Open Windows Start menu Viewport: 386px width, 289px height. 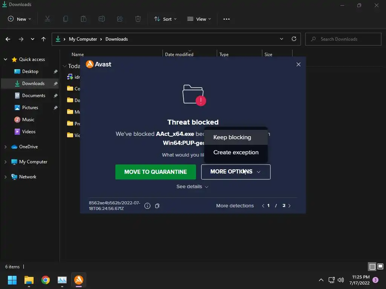12,280
